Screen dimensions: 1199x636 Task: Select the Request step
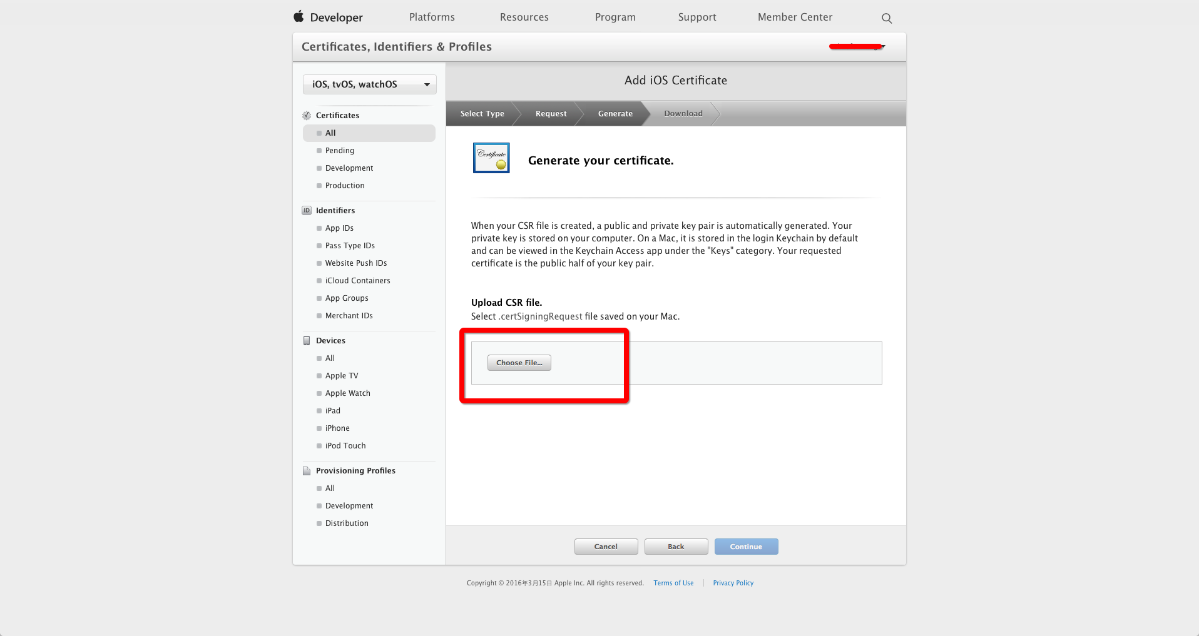point(551,114)
